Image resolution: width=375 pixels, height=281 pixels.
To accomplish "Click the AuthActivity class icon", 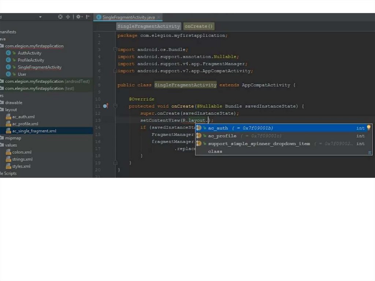I will [x=8, y=53].
